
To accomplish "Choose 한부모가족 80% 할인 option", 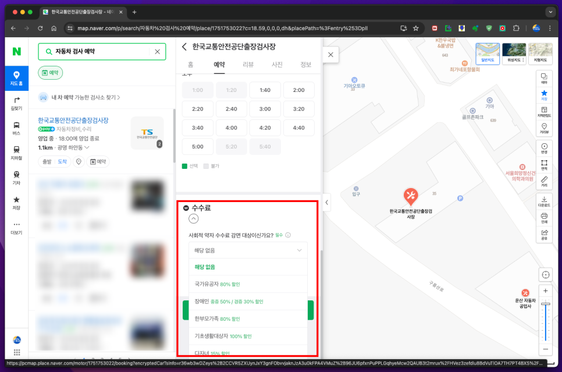I will tap(248, 318).
